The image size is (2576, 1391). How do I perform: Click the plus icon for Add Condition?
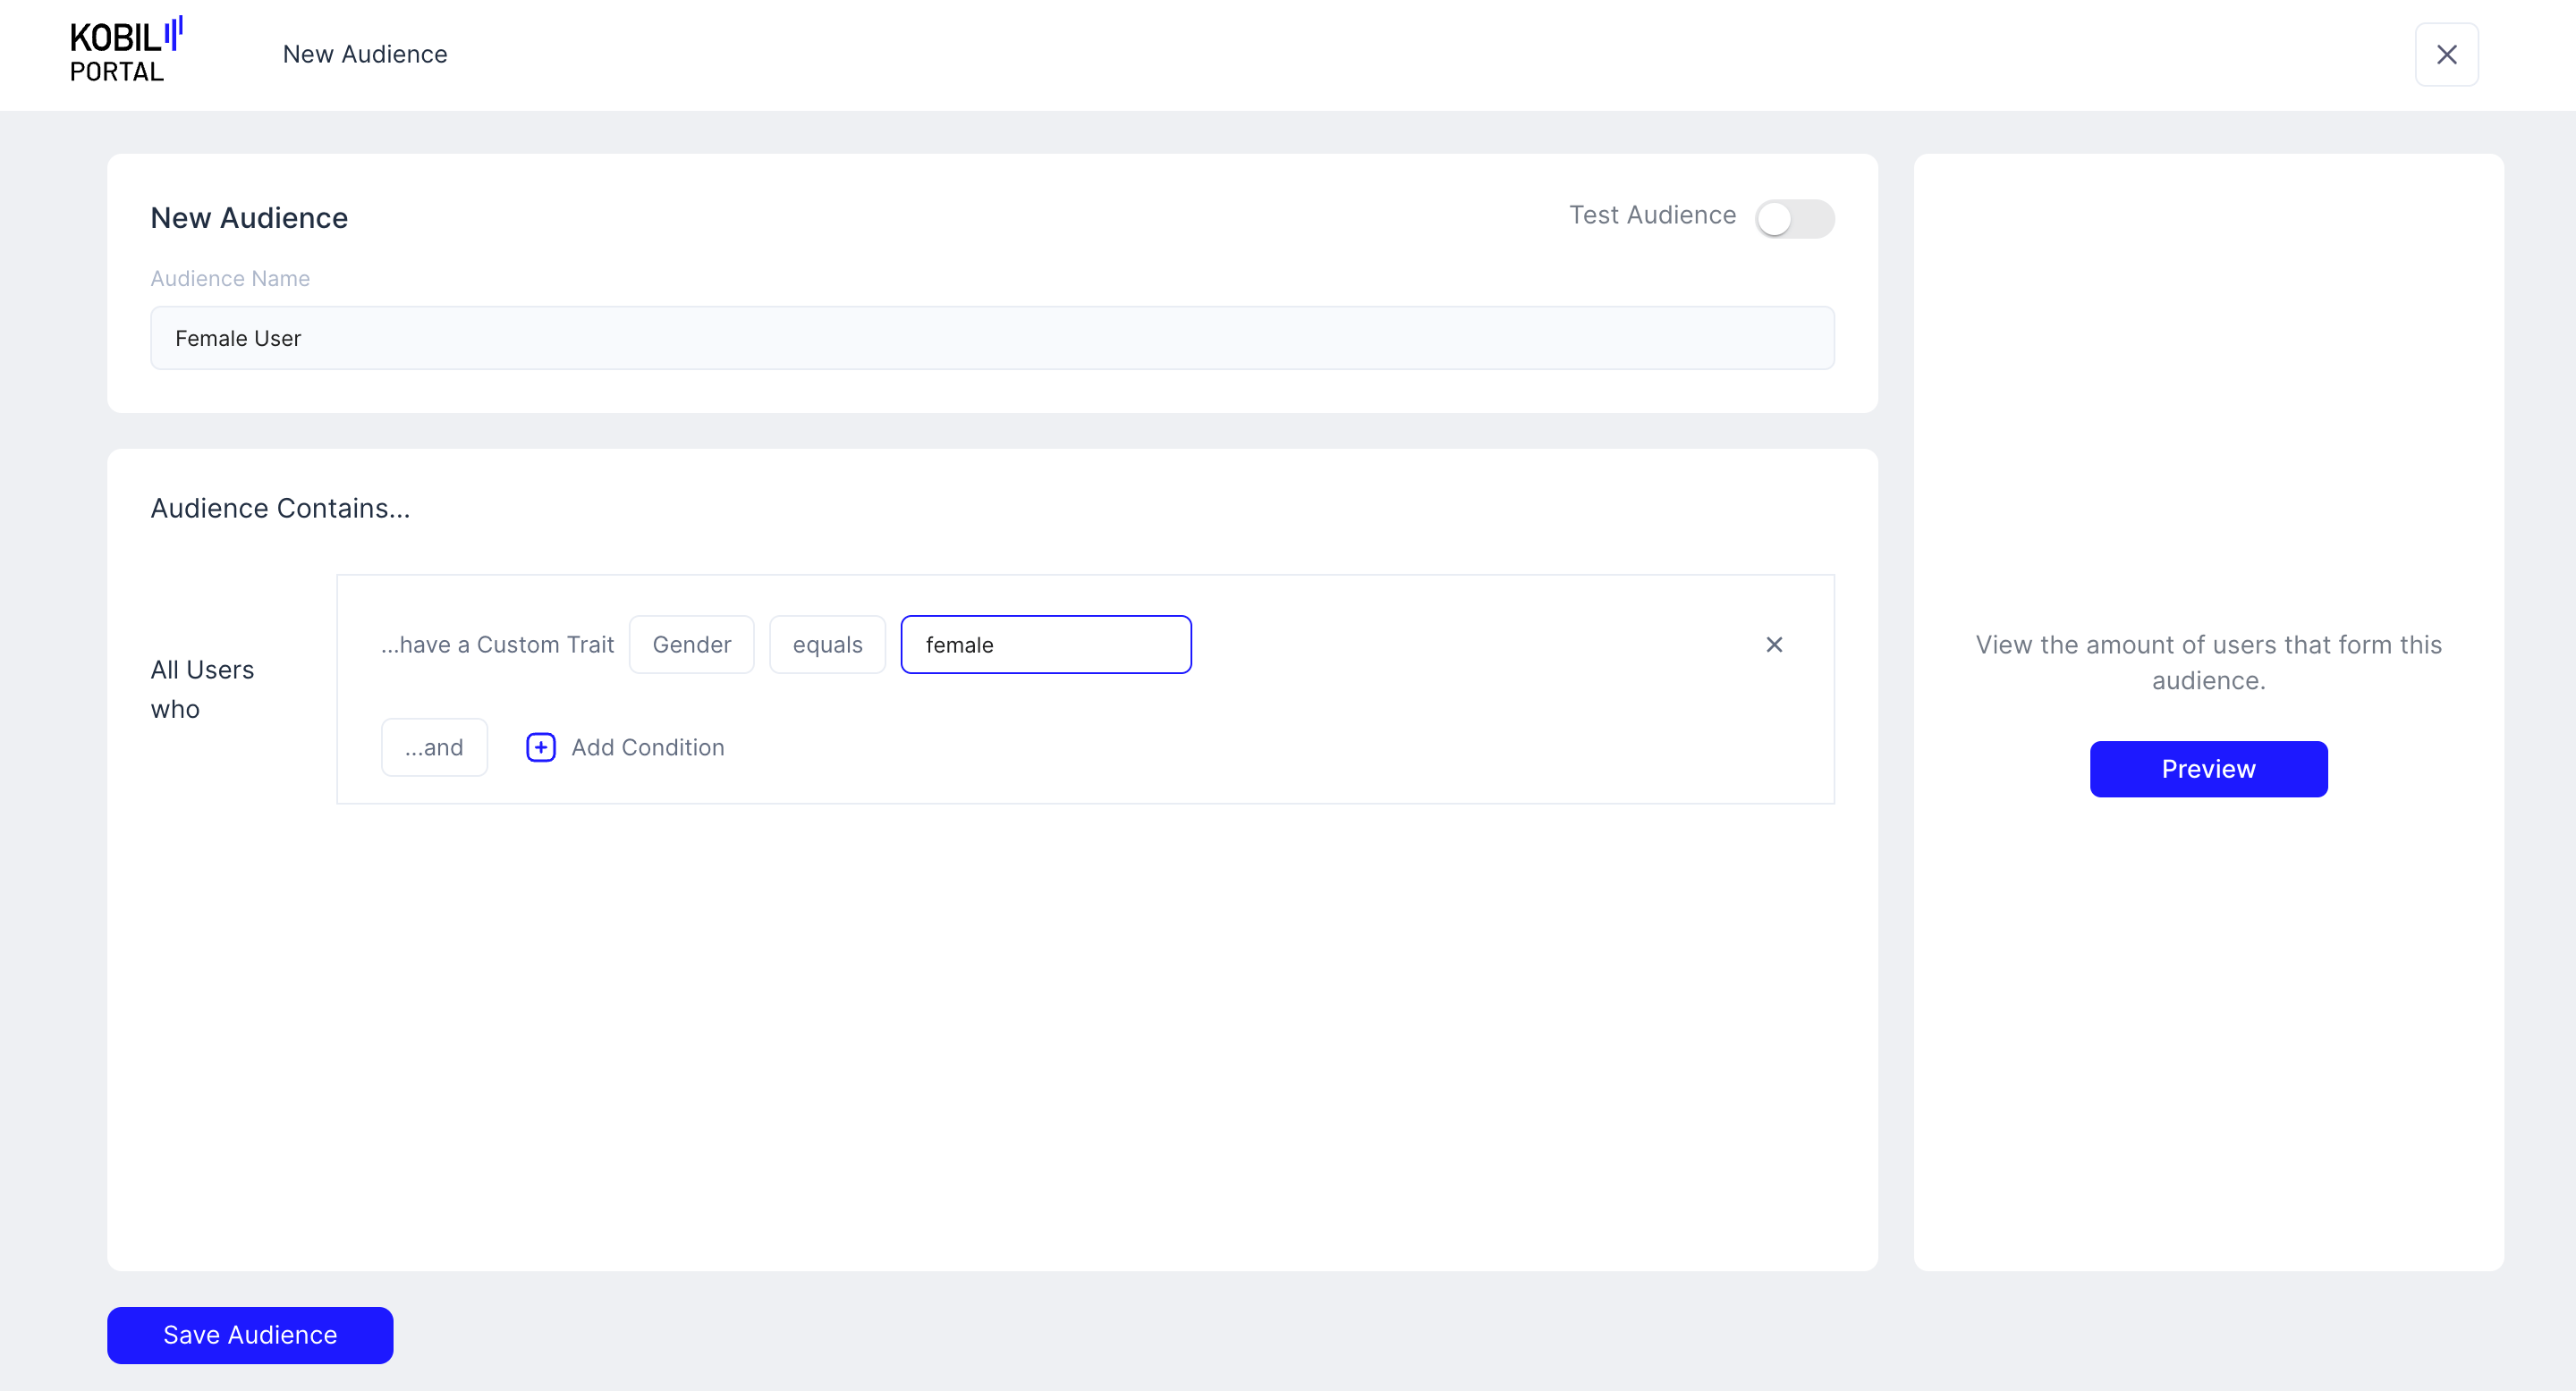tap(540, 747)
